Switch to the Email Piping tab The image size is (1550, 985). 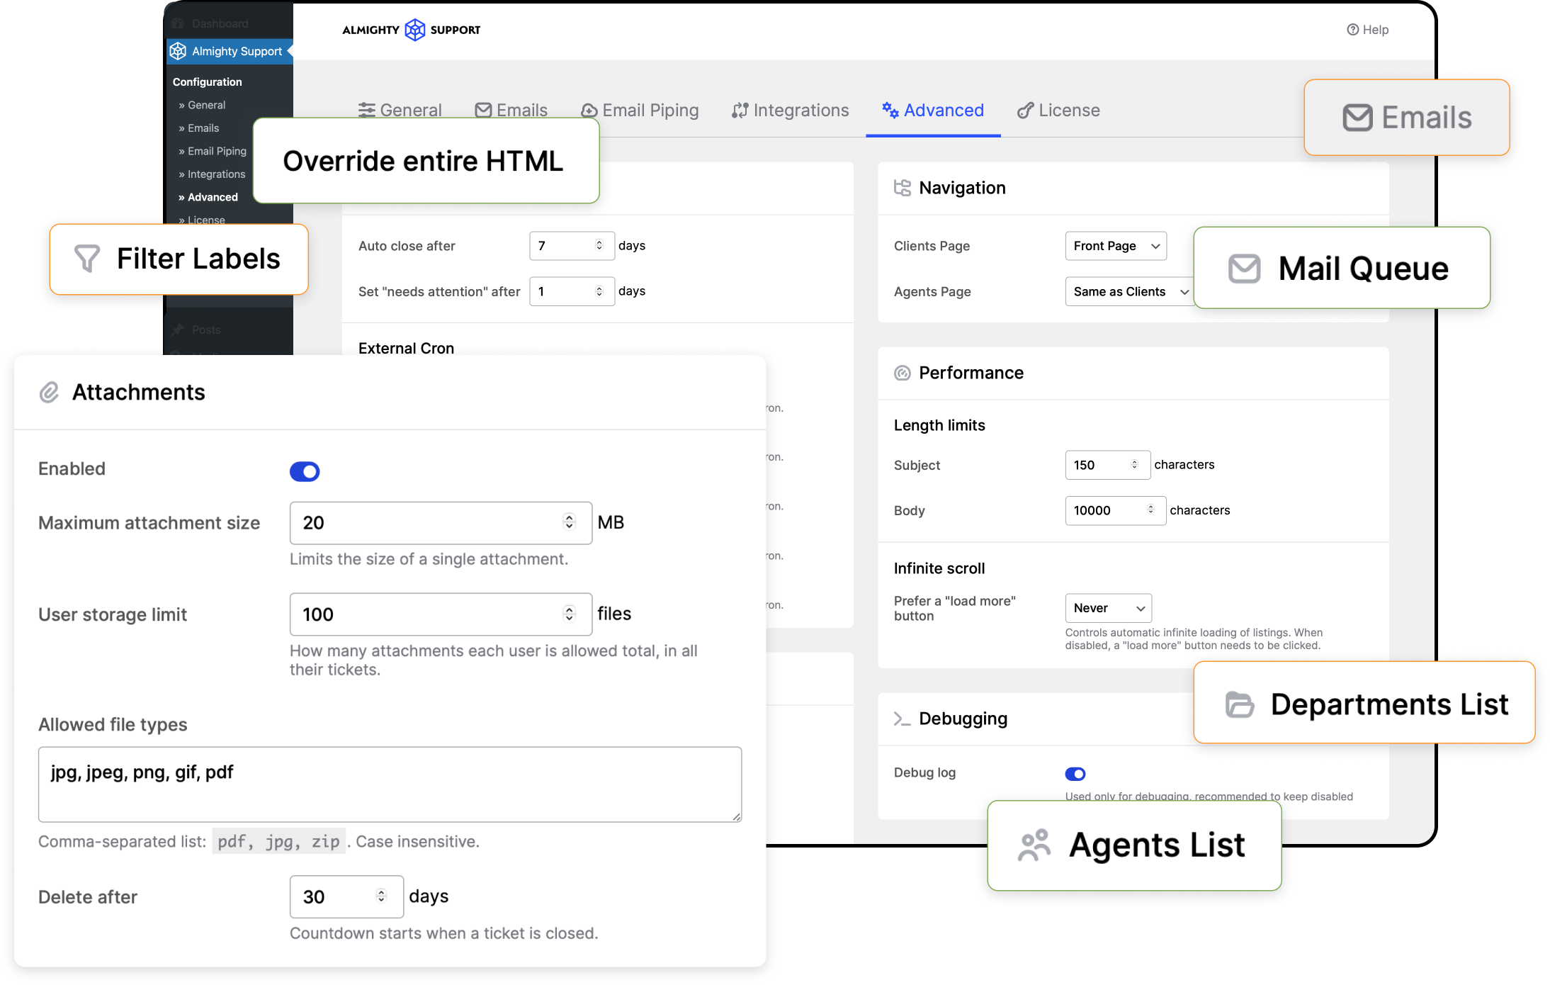pos(640,111)
